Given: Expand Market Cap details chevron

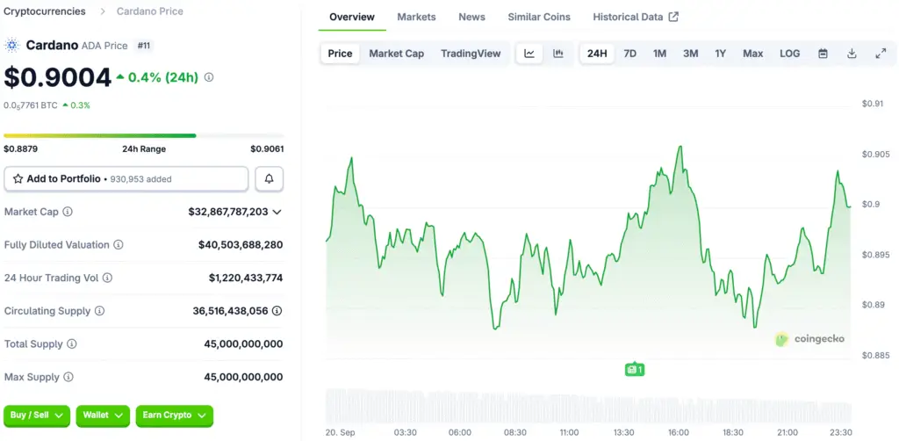Looking at the screenshot, I should click(277, 212).
